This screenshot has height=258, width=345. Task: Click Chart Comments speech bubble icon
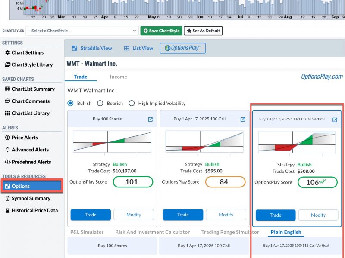[7, 101]
